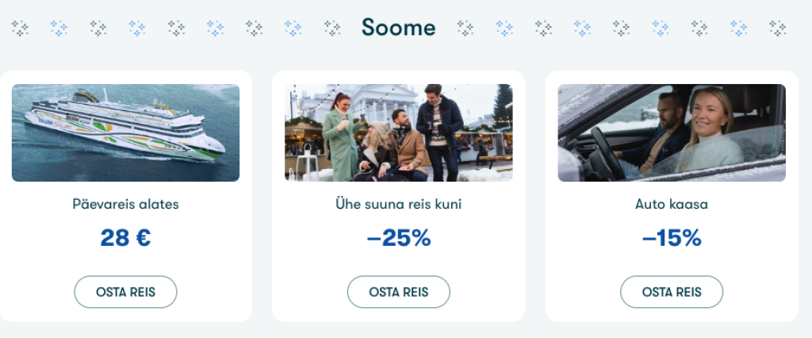
Task: Click the Soome section heading
Action: point(398,28)
